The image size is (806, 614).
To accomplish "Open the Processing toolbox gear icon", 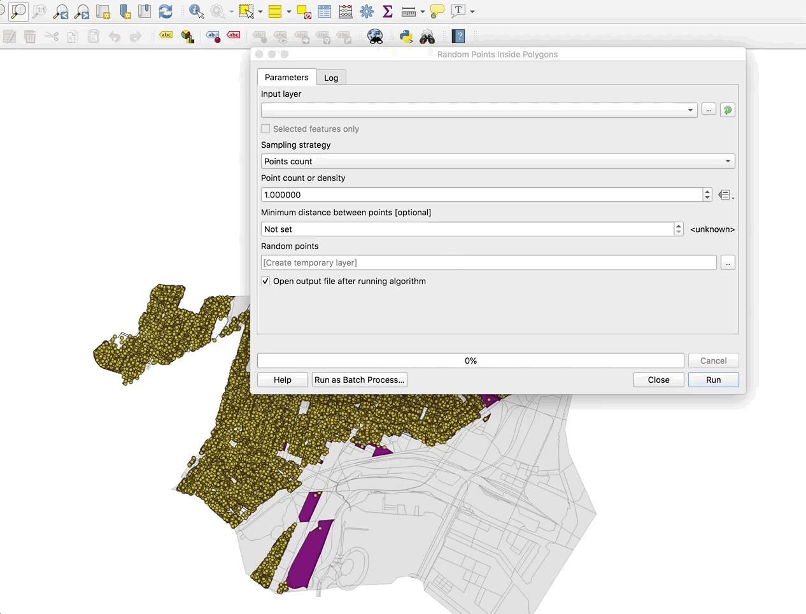I will 367,11.
